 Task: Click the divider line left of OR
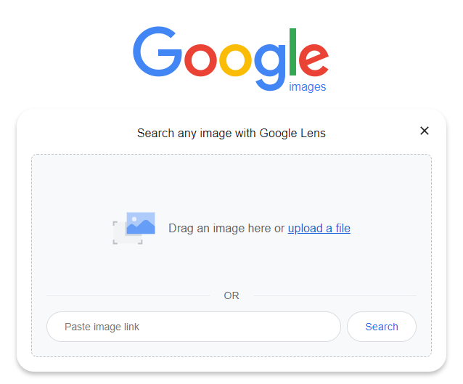127,295
